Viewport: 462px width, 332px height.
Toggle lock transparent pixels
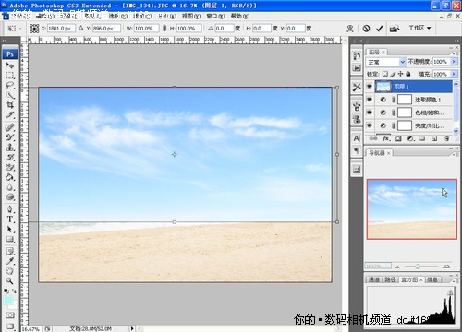[385, 74]
